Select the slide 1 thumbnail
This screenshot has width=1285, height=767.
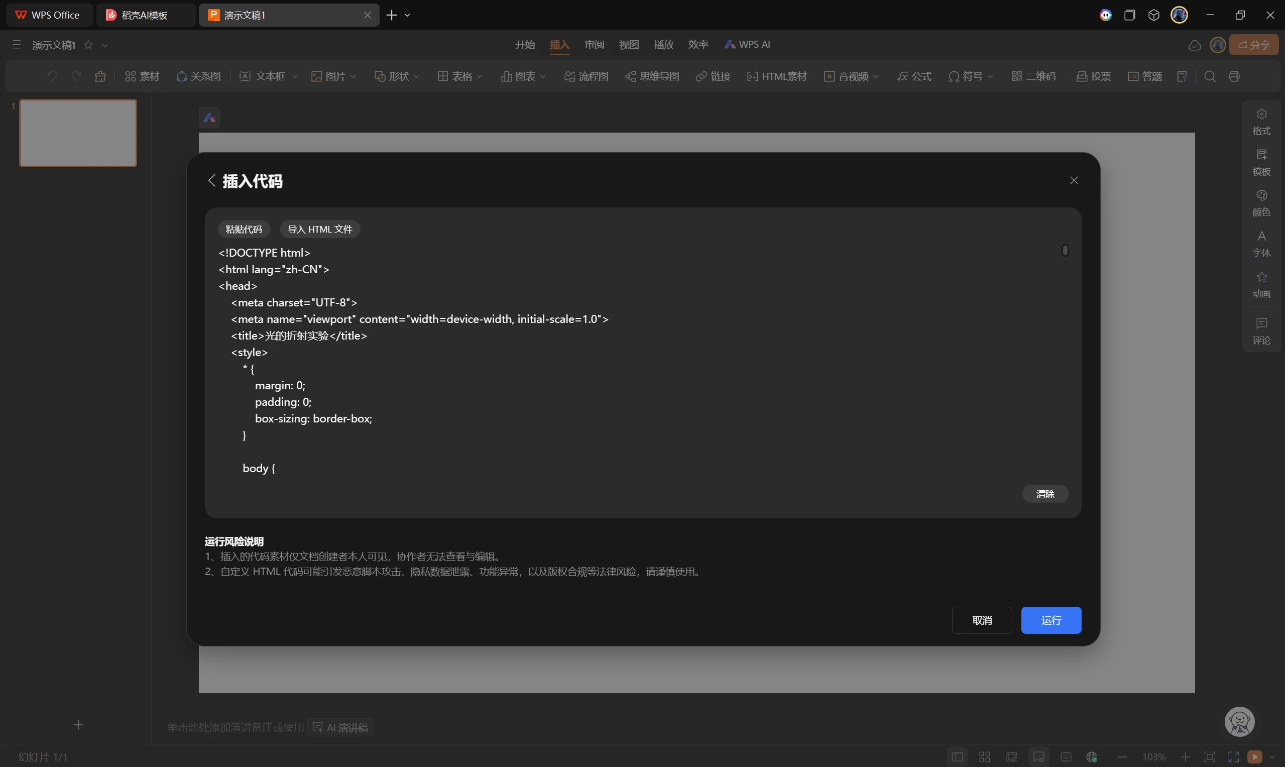point(78,133)
